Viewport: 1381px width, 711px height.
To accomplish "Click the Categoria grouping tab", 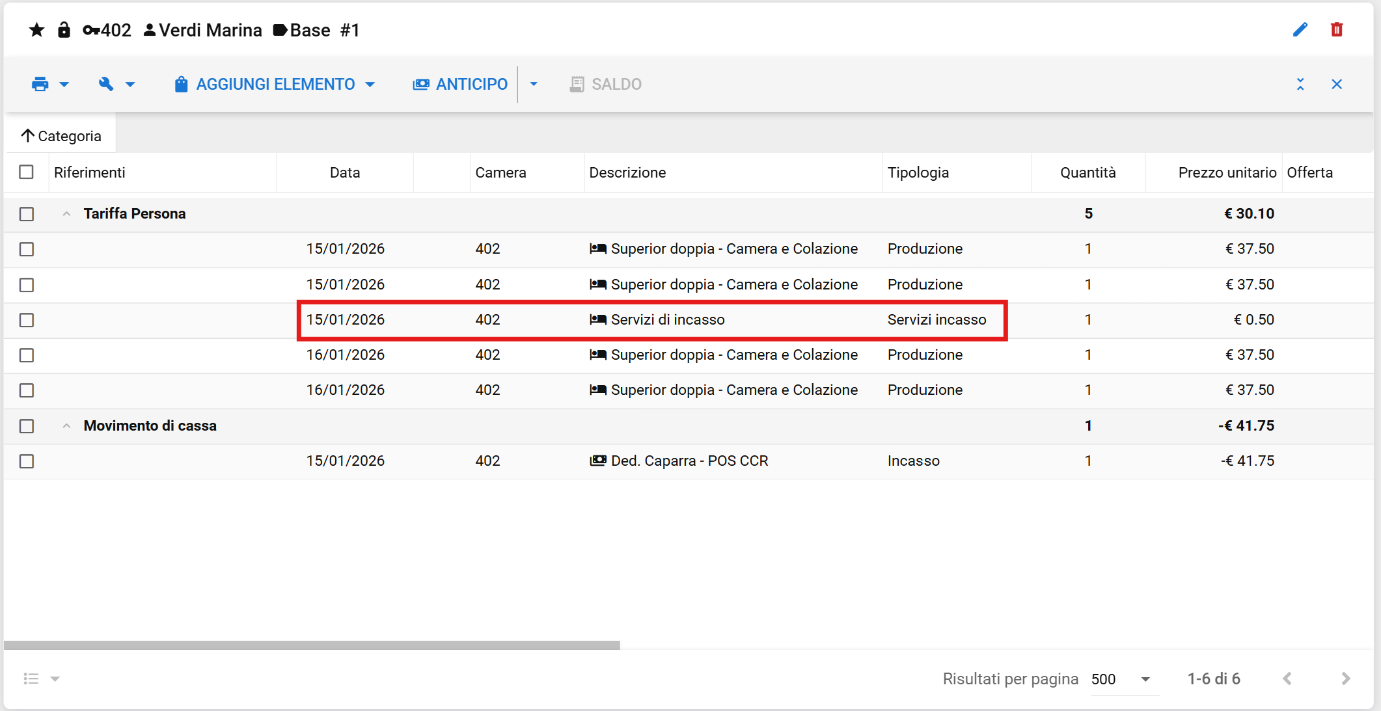I will click(61, 136).
